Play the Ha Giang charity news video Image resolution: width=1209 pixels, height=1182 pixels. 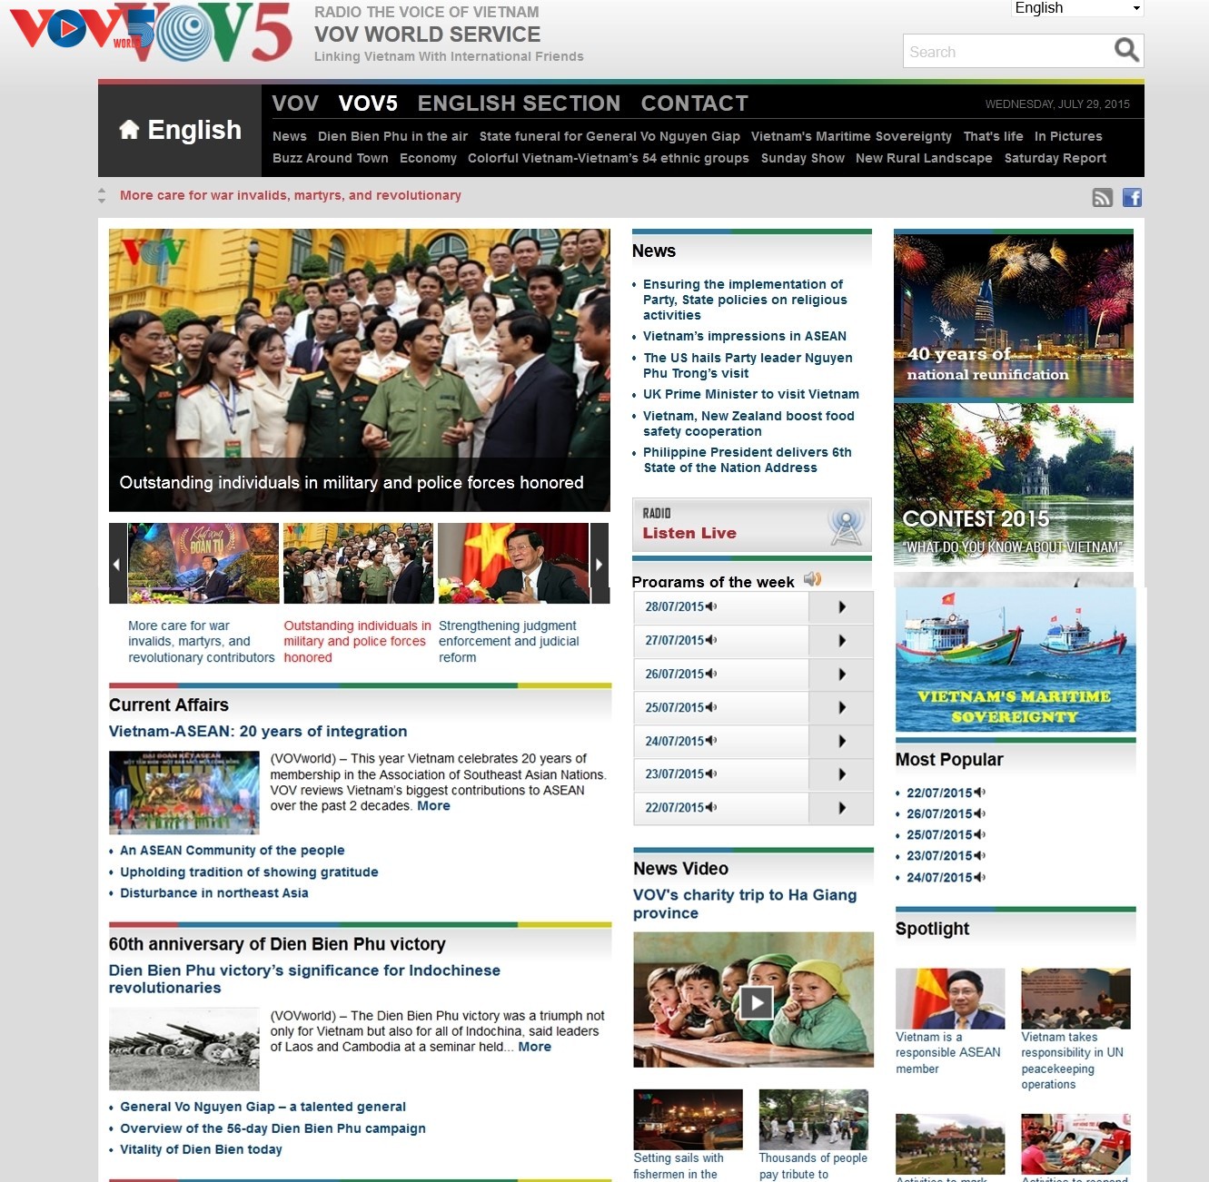point(756,1002)
